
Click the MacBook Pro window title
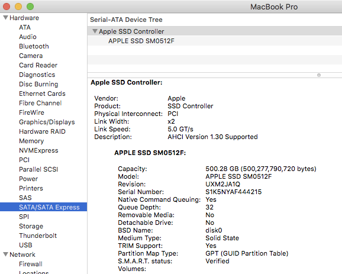(x=274, y=7)
